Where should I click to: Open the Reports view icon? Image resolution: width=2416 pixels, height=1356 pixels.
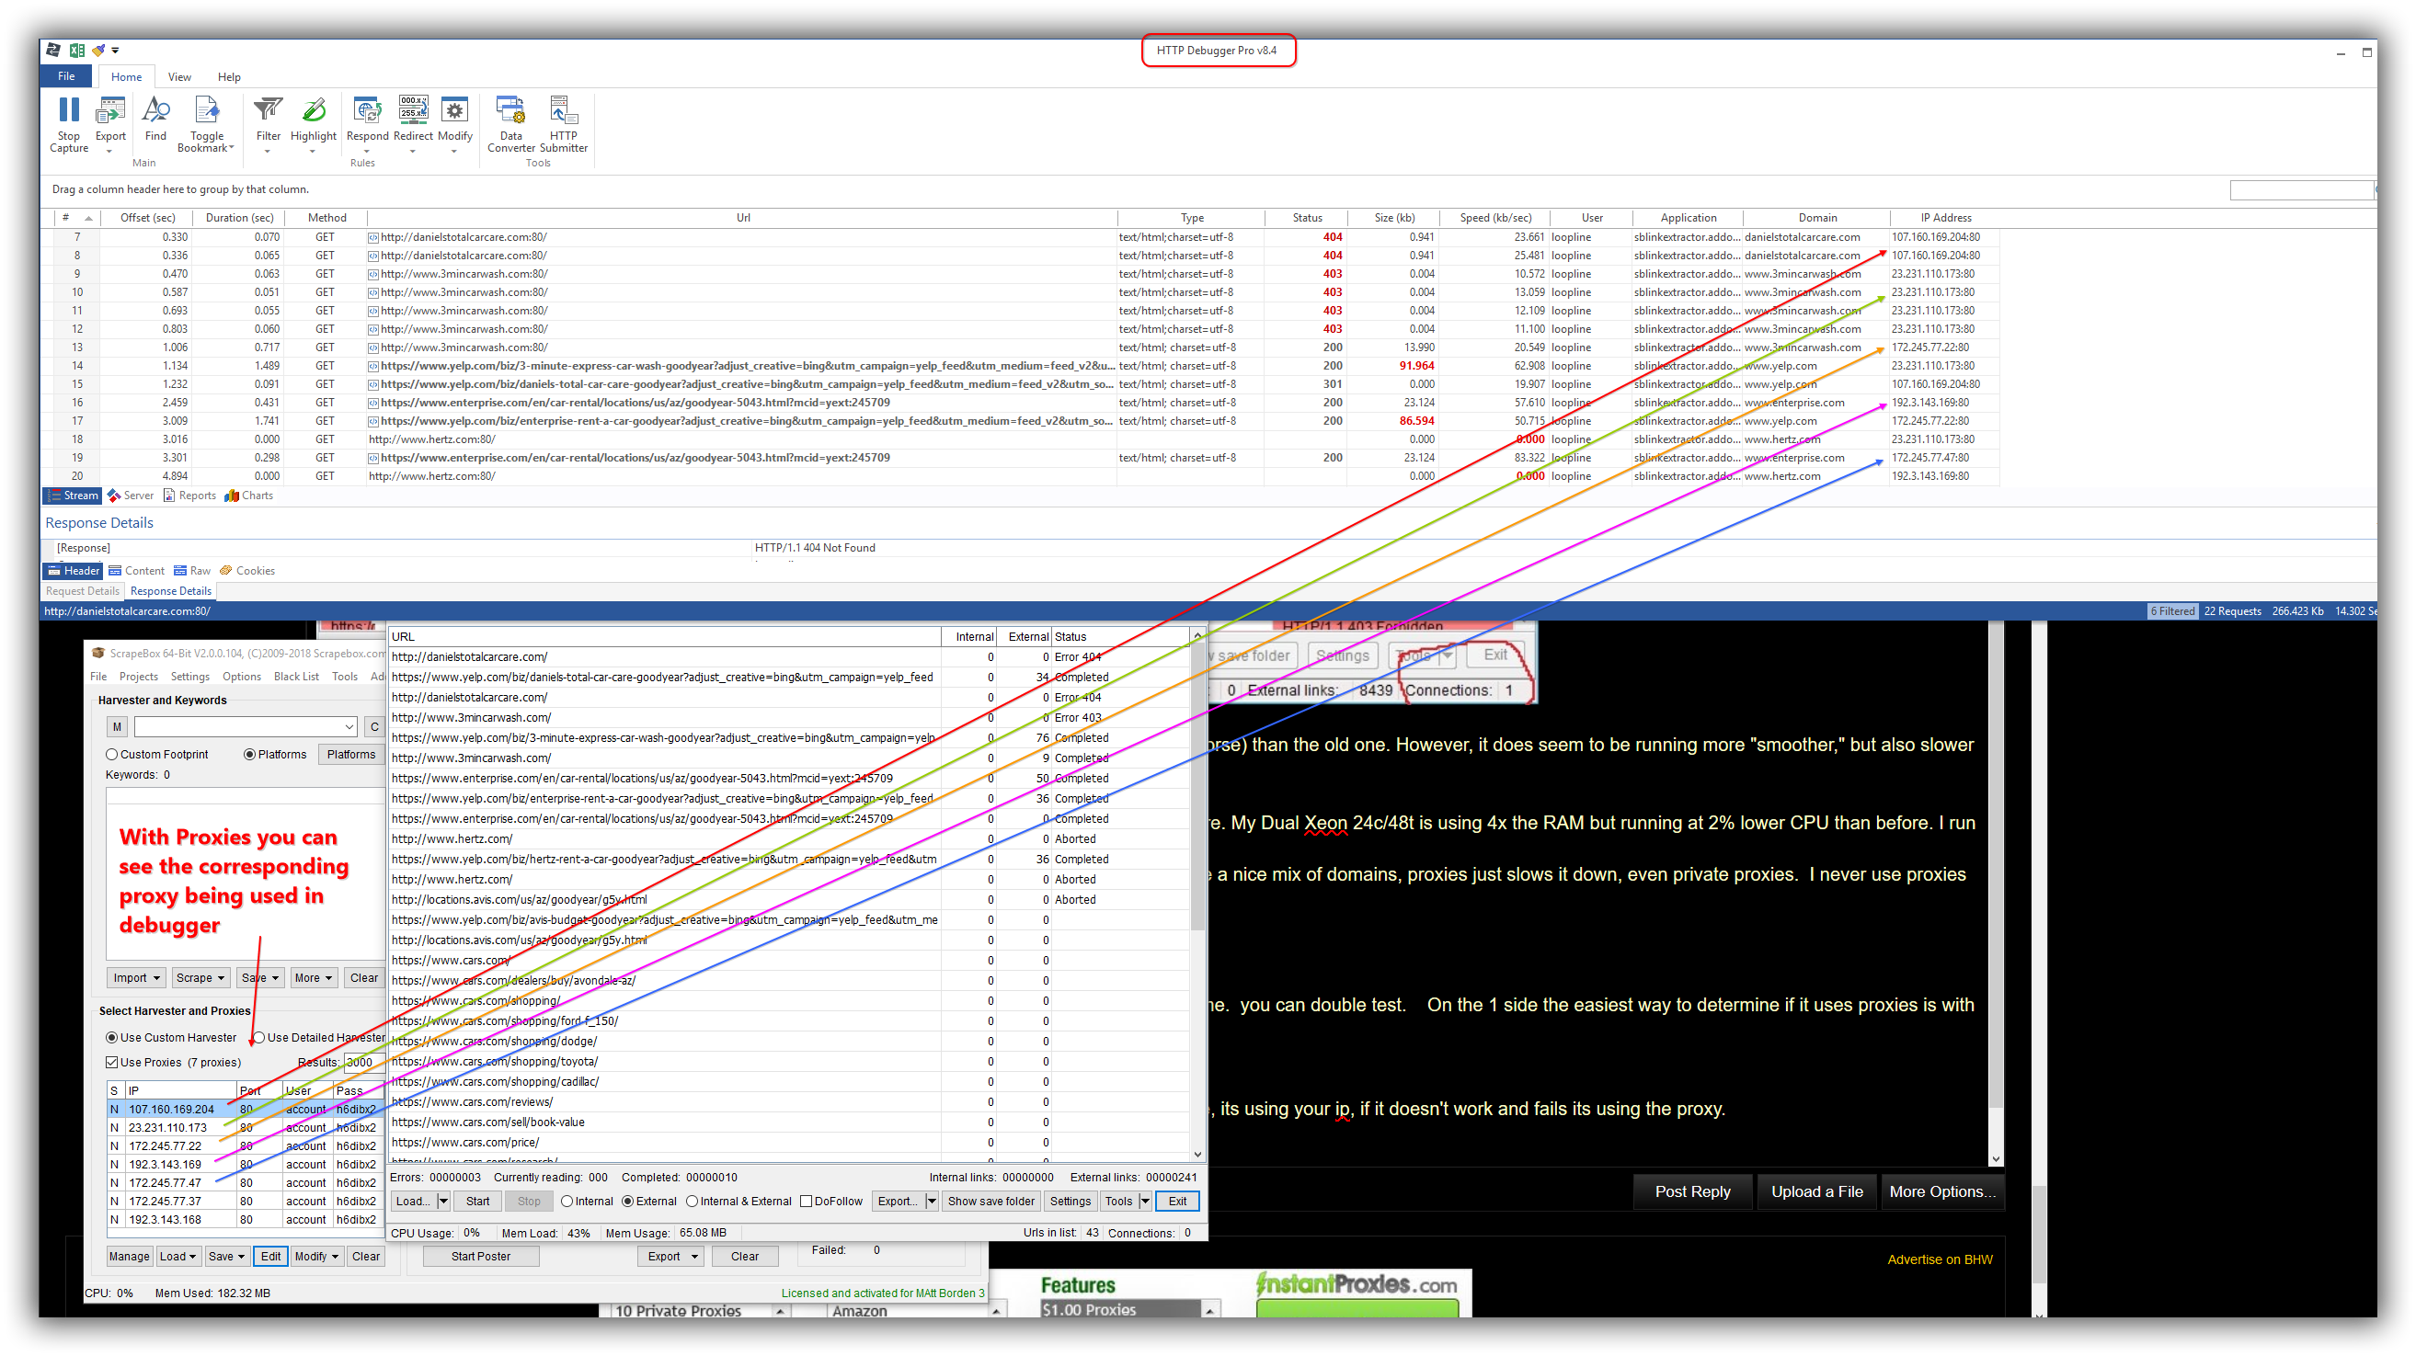[x=170, y=496]
